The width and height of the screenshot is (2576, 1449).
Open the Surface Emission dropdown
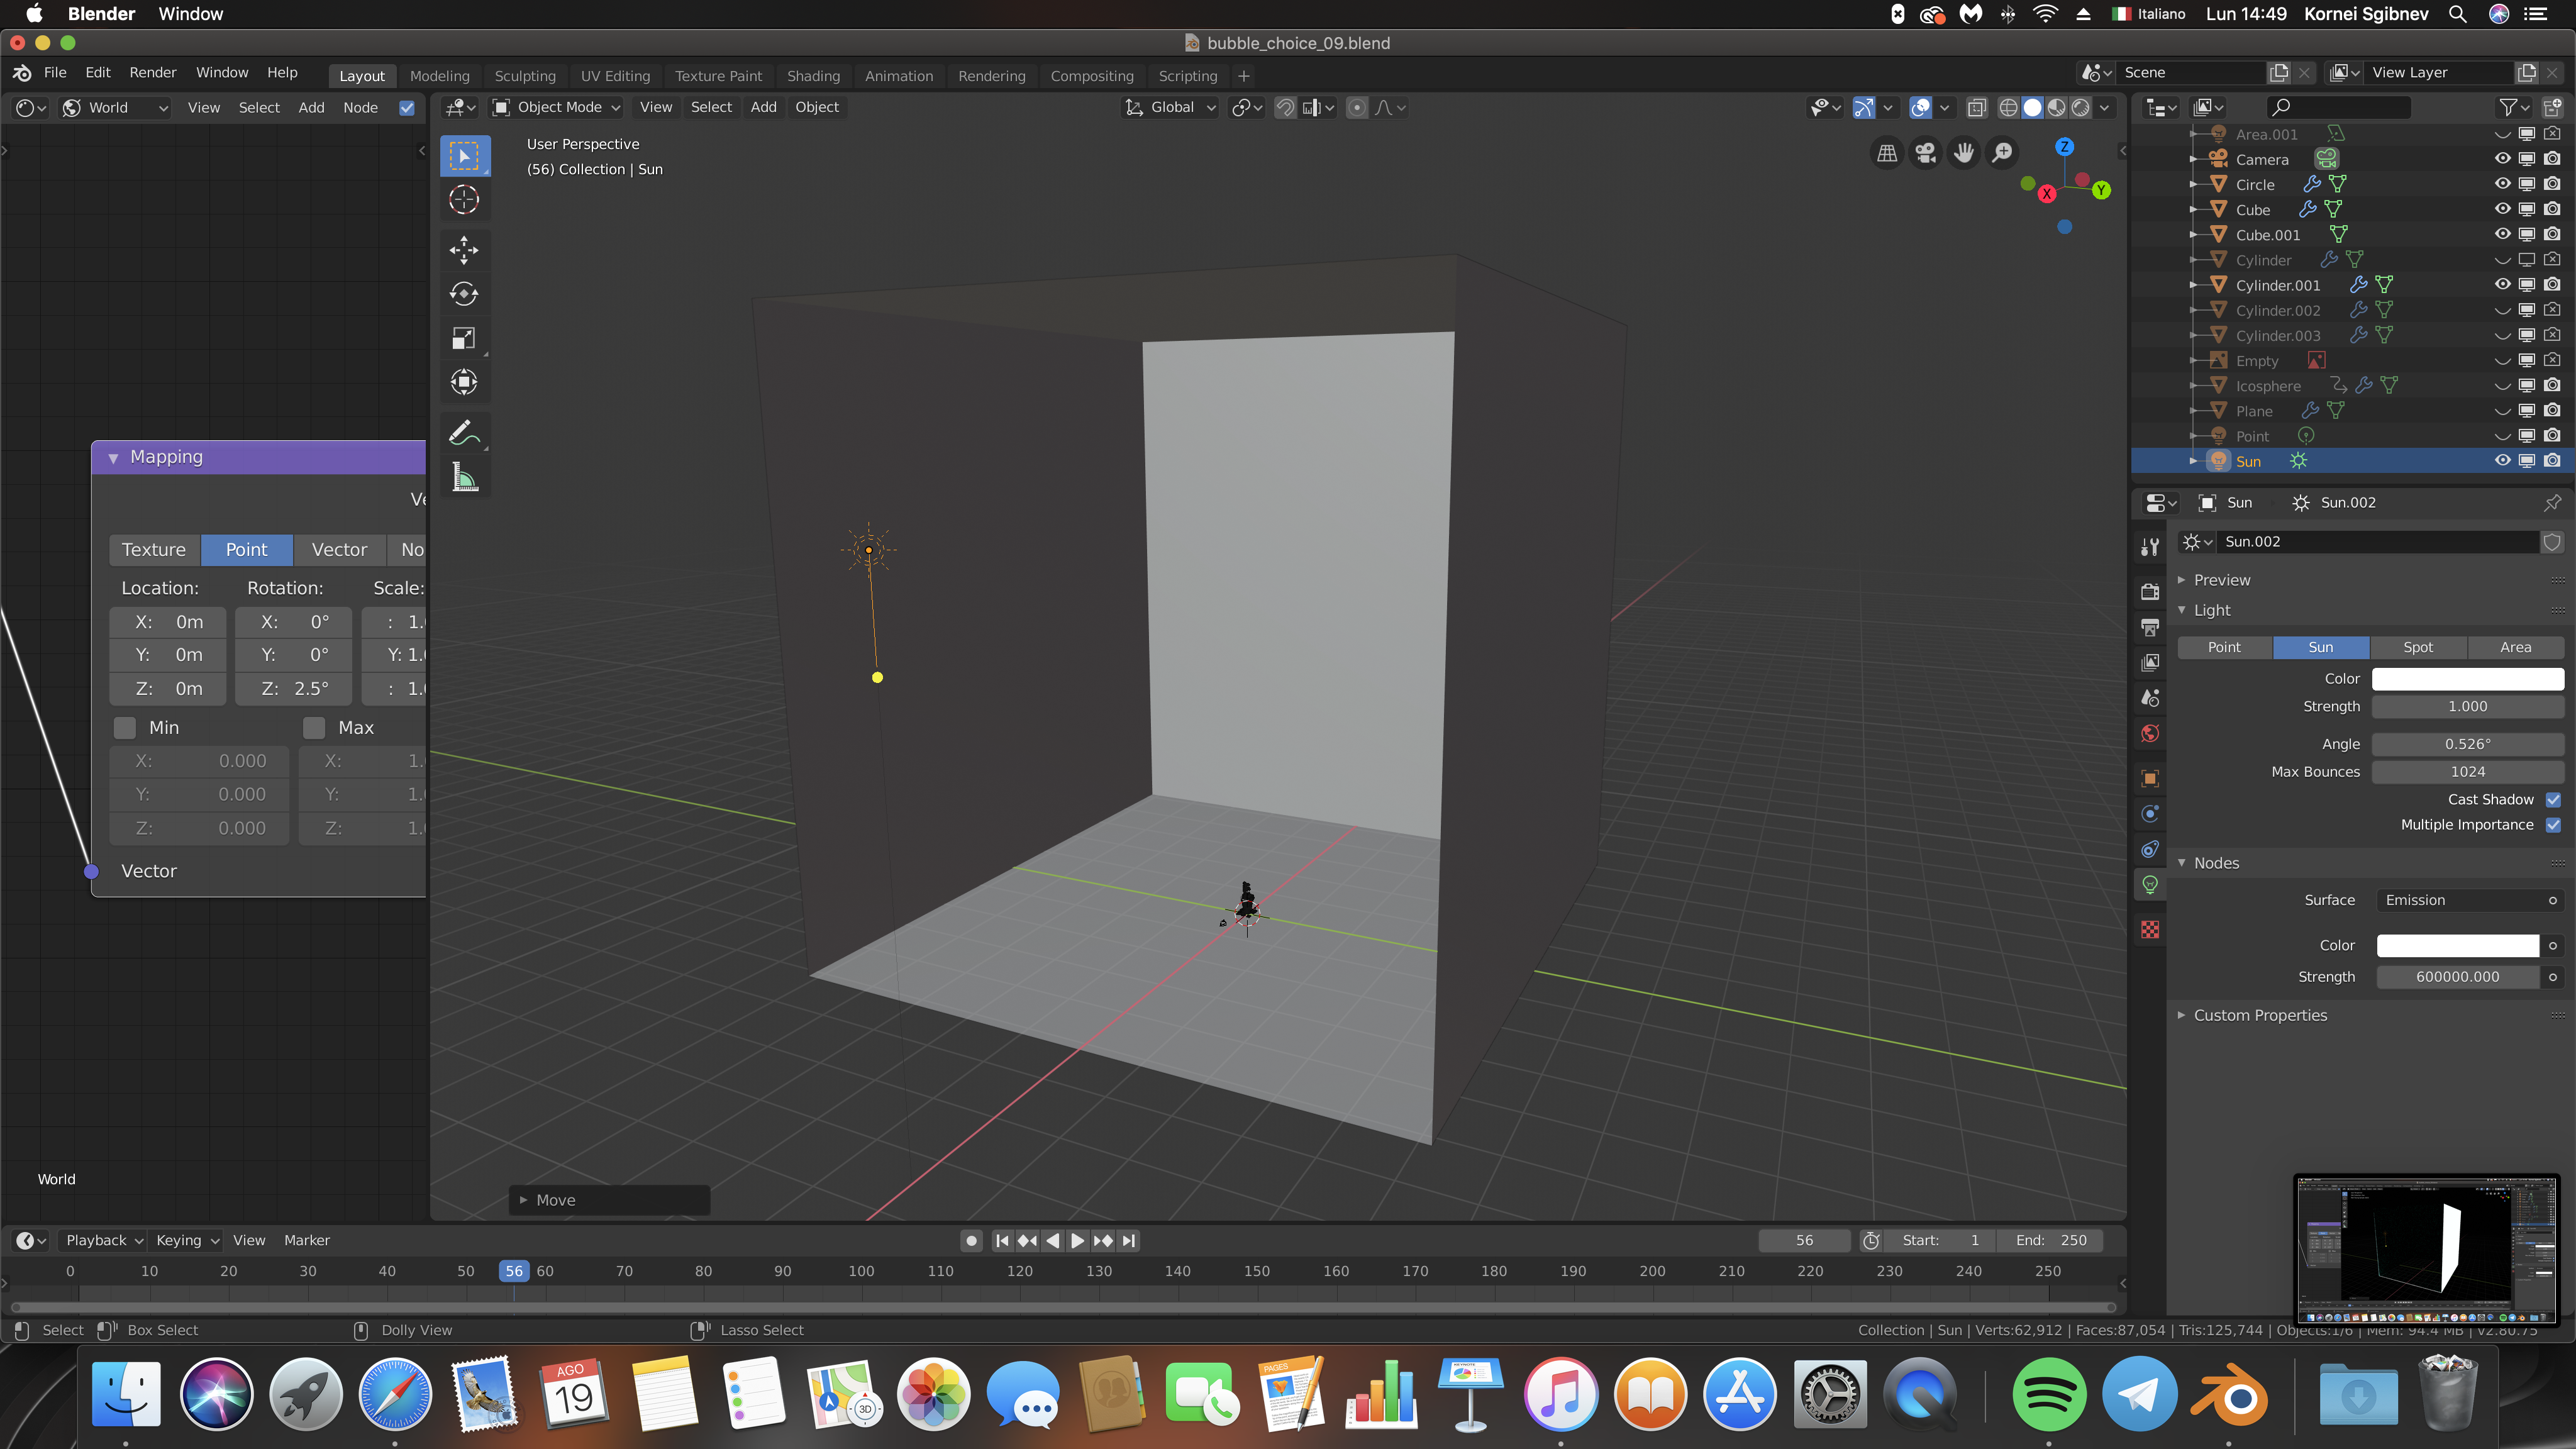pyautogui.click(x=2469, y=900)
